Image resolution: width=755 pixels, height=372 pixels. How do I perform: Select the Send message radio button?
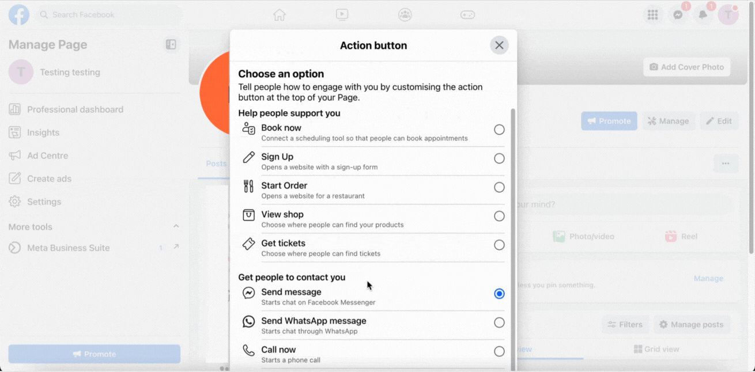tap(499, 294)
